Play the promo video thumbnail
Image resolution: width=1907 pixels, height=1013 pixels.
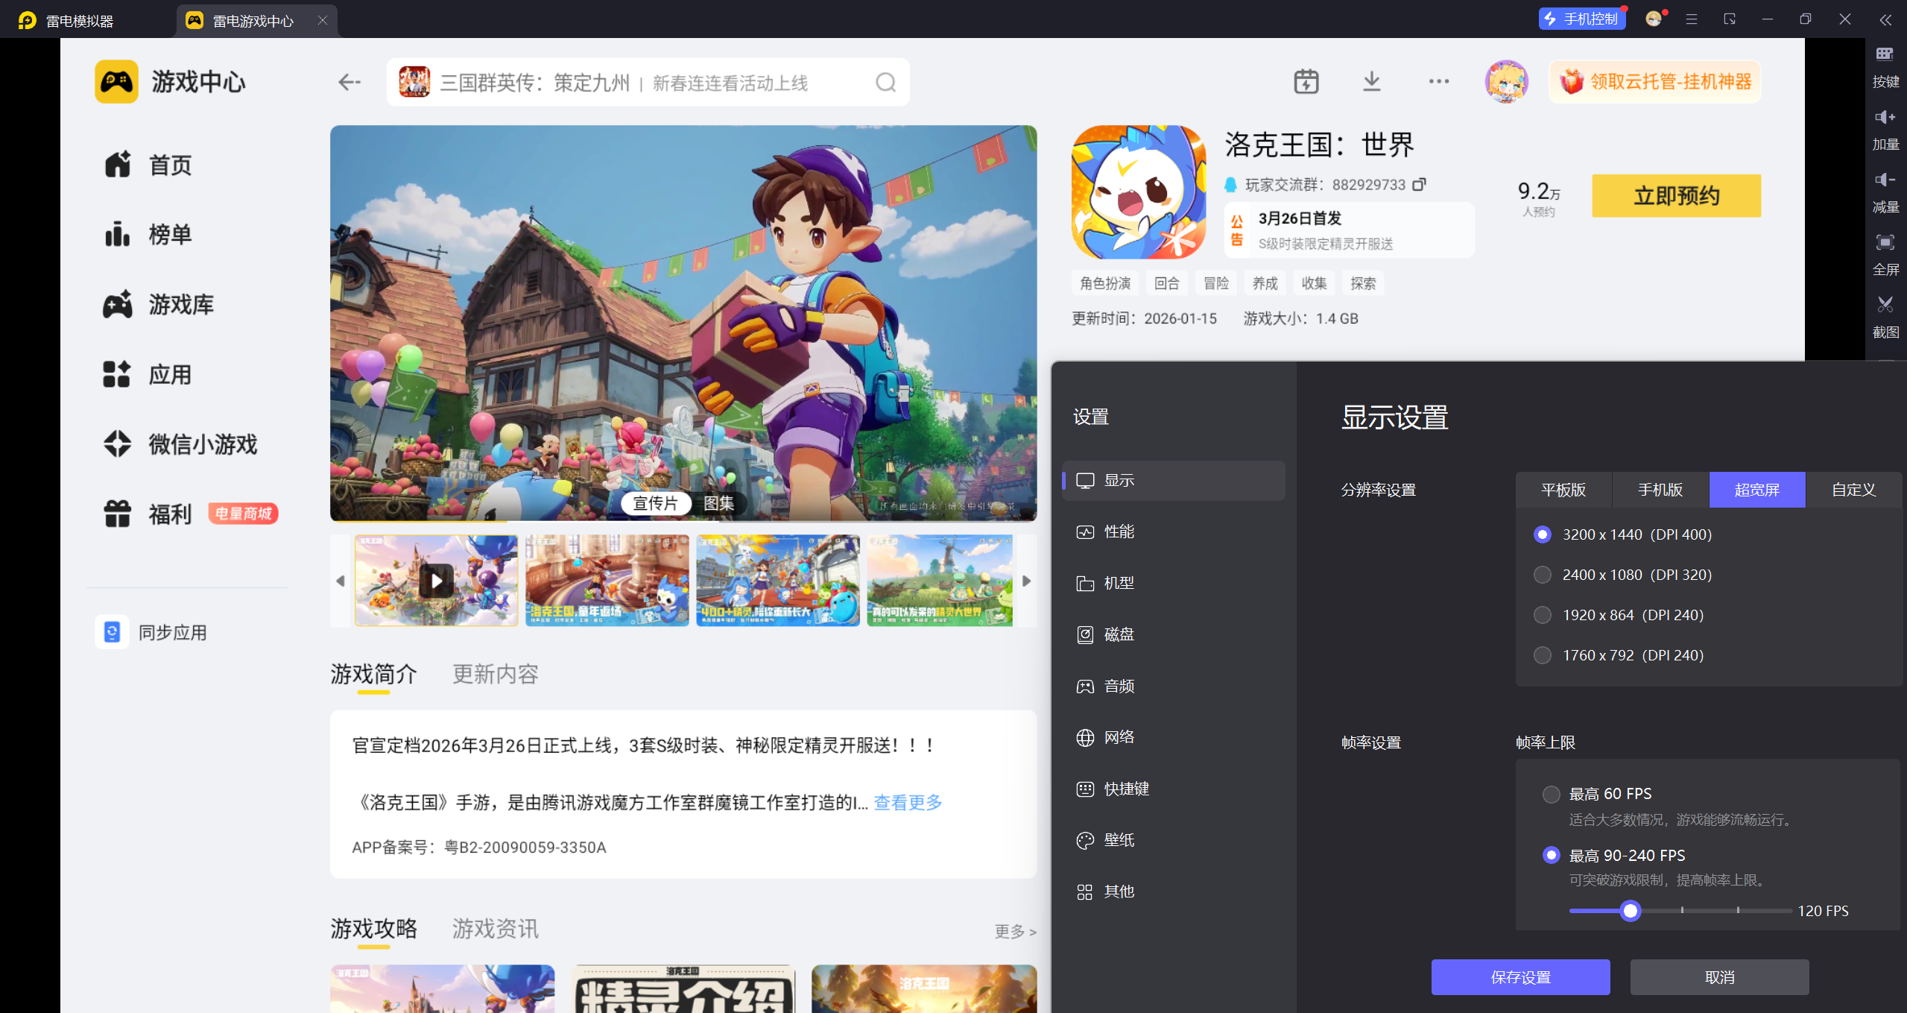point(436,581)
